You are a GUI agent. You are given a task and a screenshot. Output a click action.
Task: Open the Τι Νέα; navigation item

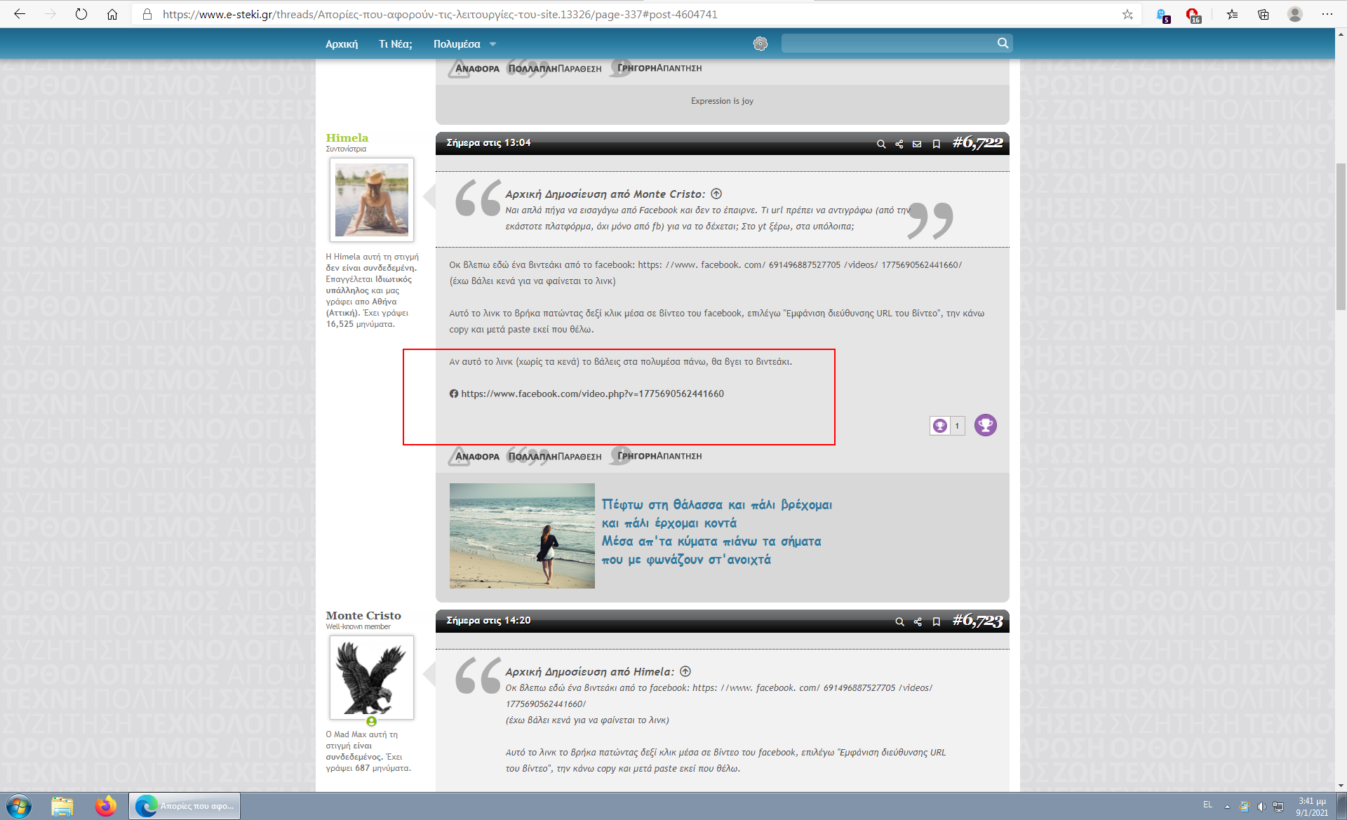(x=395, y=44)
